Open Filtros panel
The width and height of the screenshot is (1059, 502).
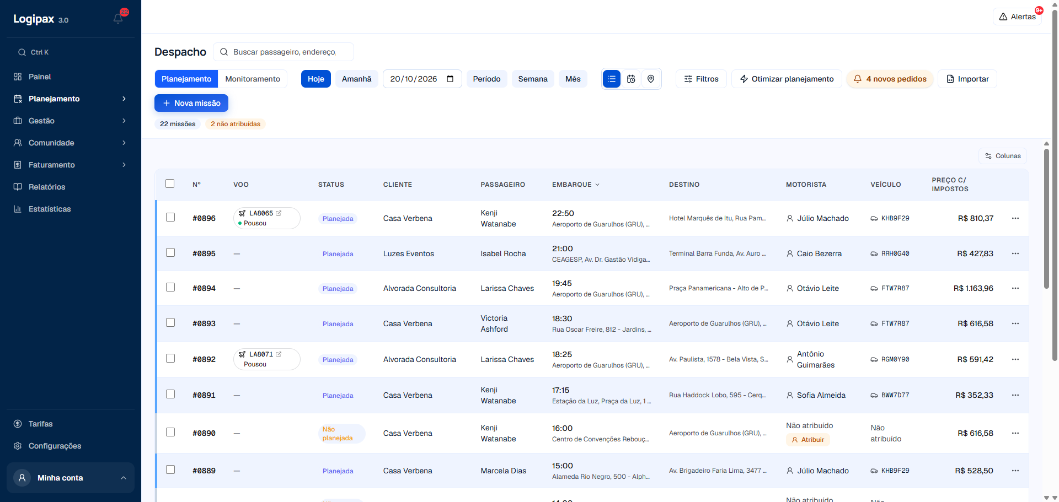701,79
